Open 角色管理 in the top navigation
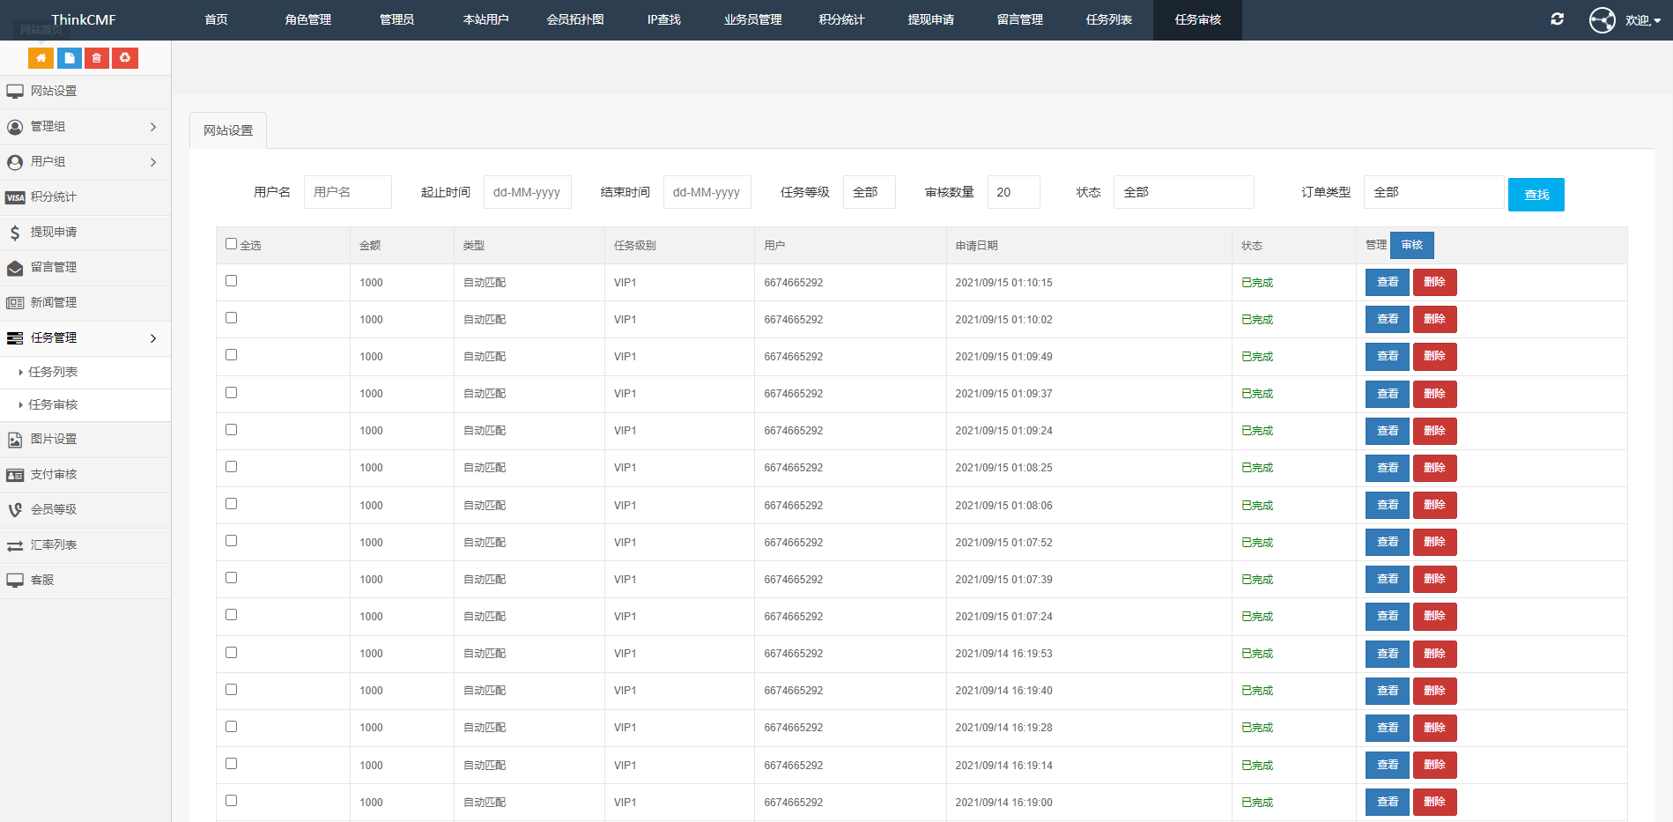The height and width of the screenshot is (822, 1673). coord(308,19)
